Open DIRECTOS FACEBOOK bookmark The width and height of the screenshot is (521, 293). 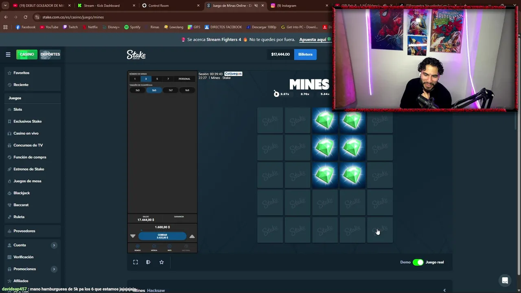(x=223, y=27)
